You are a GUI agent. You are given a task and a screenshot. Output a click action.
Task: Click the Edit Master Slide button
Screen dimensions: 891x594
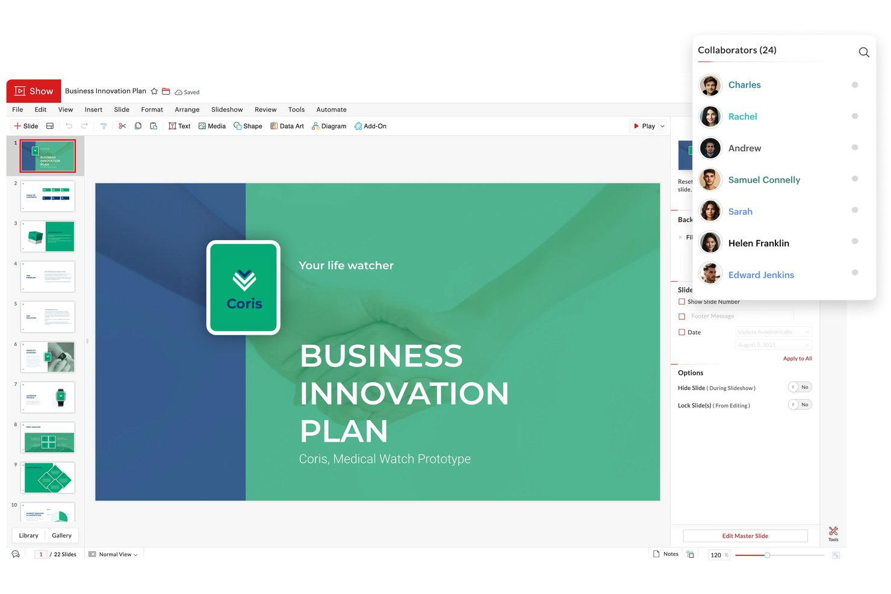tap(745, 536)
